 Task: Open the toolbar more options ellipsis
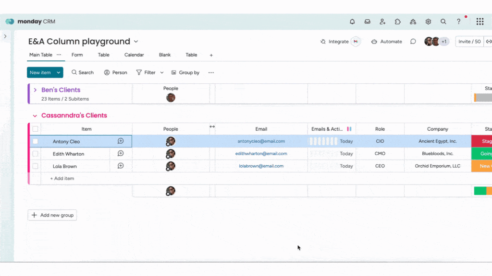211,73
